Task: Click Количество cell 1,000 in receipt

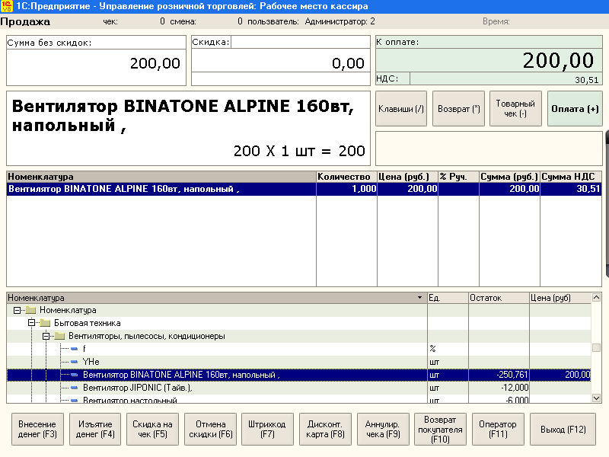Action: (346, 189)
